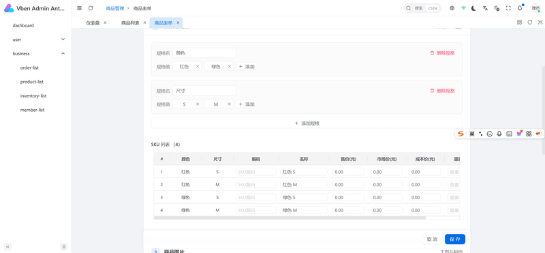This screenshot has width=545, height=253.
Task: Remove the 绿色 spec value tag
Action: click(x=229, y=66)
